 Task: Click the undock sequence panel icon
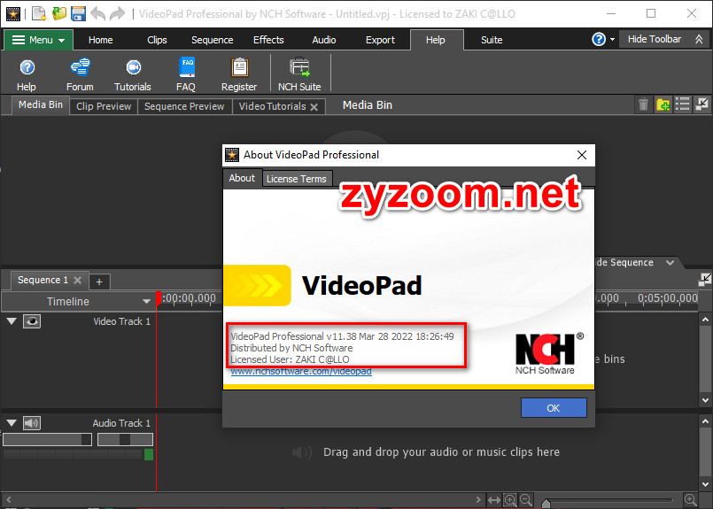[704, 279]
